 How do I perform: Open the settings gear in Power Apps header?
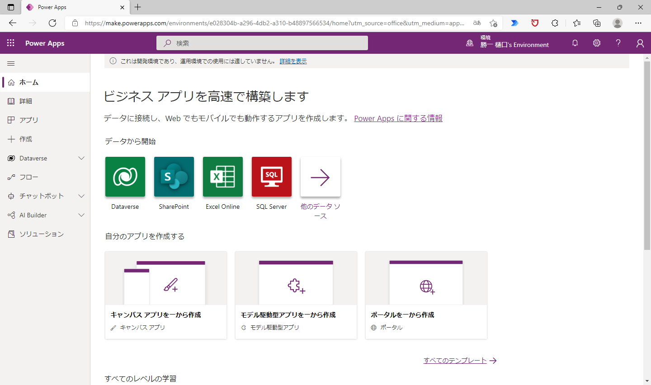click(597, 43)
